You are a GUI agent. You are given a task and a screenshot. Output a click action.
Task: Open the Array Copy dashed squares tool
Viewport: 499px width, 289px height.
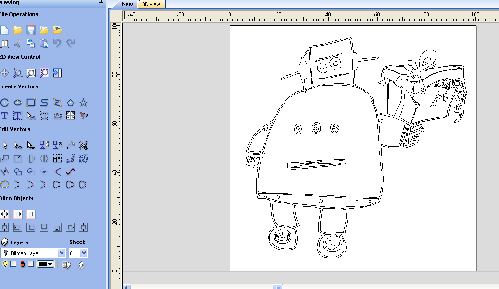(x=57, y=158)
